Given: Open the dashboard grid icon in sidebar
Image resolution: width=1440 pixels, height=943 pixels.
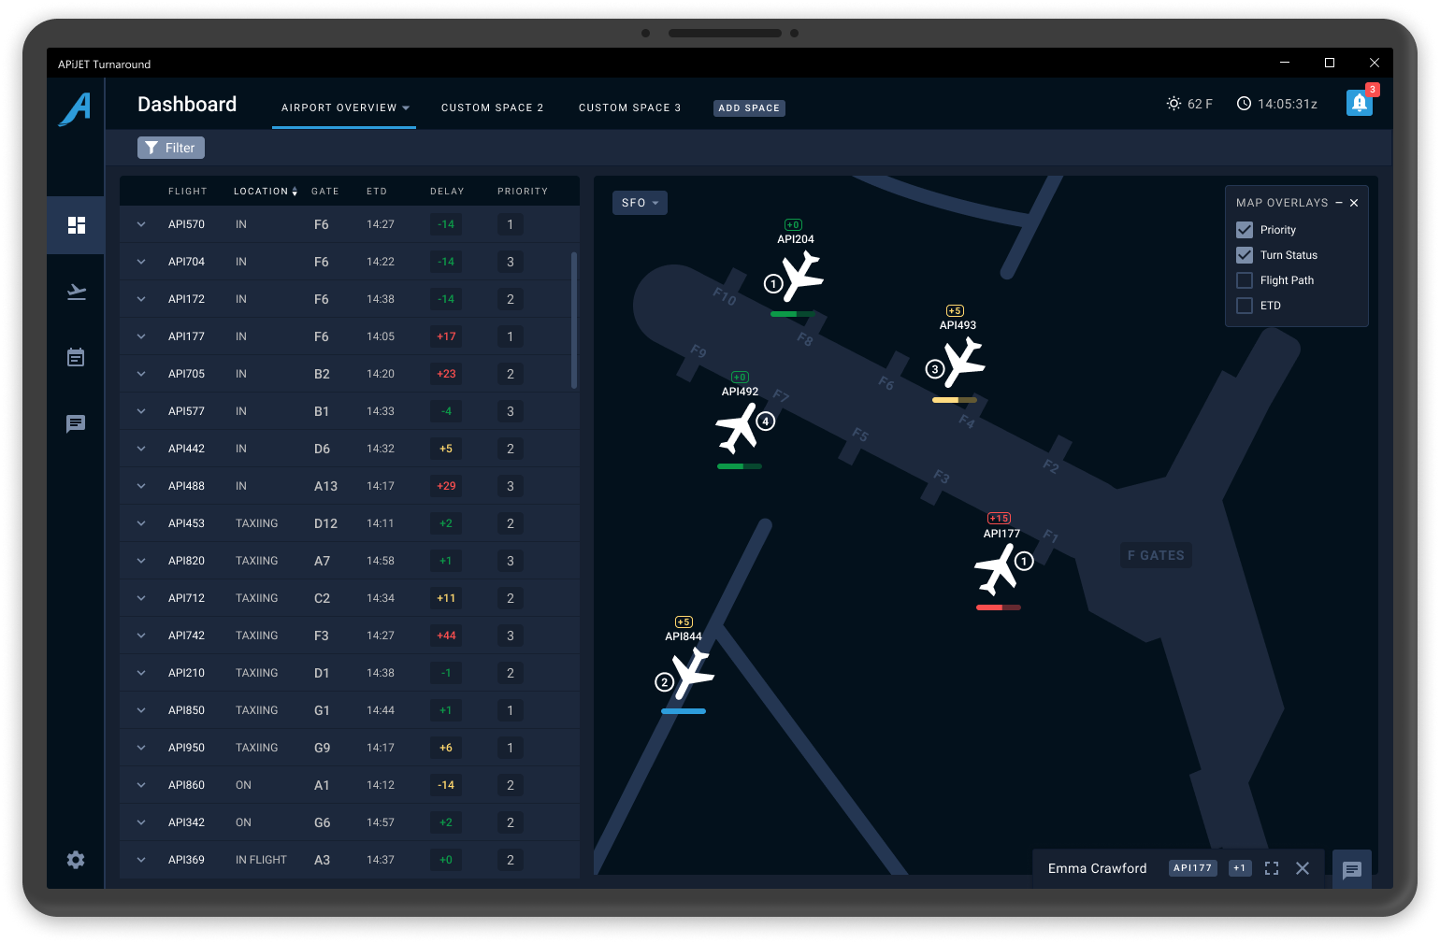Looking at the screenshot, I should pos(76,225).
